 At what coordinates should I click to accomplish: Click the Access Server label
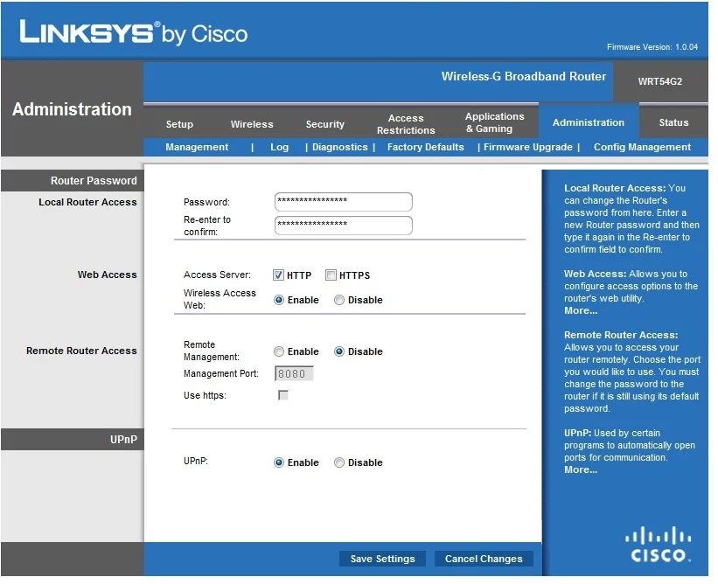pos(217,275)
